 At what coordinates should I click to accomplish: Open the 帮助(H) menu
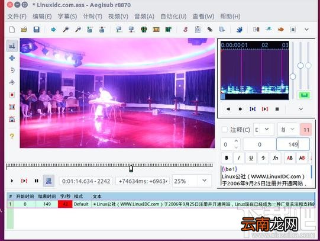(x=230, y=17)
